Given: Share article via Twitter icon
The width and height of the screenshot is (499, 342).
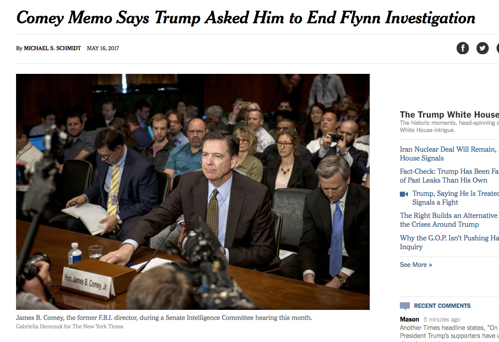Looking at the screenshot, I should 483,49.
